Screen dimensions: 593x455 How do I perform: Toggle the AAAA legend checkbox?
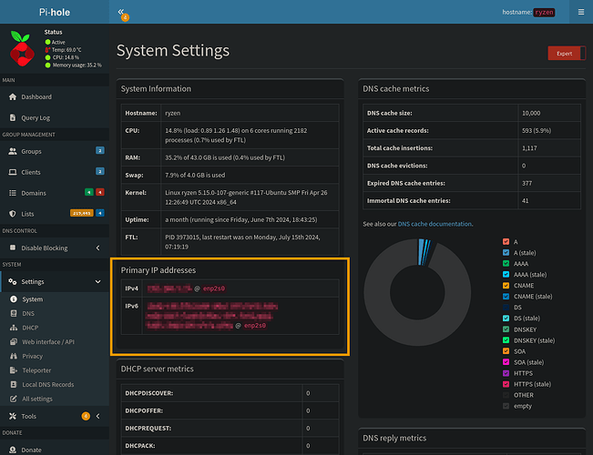(x=506, y=262)
